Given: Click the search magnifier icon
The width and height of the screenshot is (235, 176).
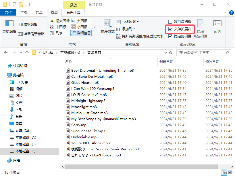Looking at the screenshot, I should pos(227,53).
